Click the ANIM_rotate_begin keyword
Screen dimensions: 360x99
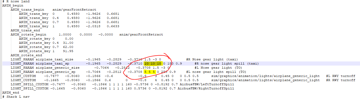coord(28,34)
